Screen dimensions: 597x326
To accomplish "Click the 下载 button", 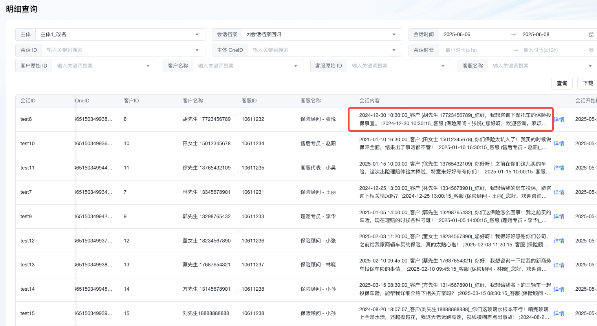I will 588,83.
